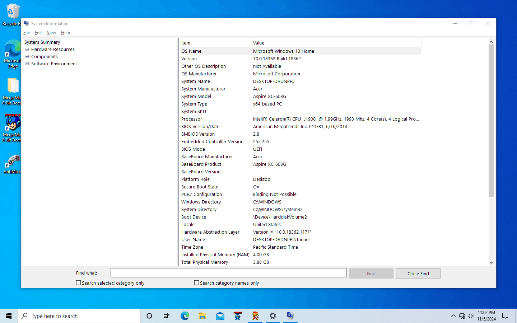Viewport: 517px width, 323px height.
Task: Open the network globe tray icon
Action: coord(462,316)
